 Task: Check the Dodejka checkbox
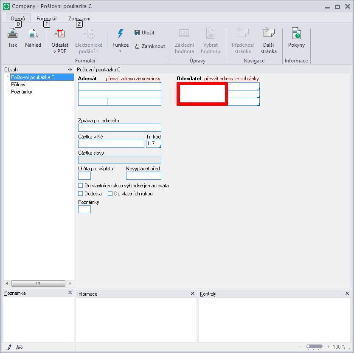pos(80,194)
